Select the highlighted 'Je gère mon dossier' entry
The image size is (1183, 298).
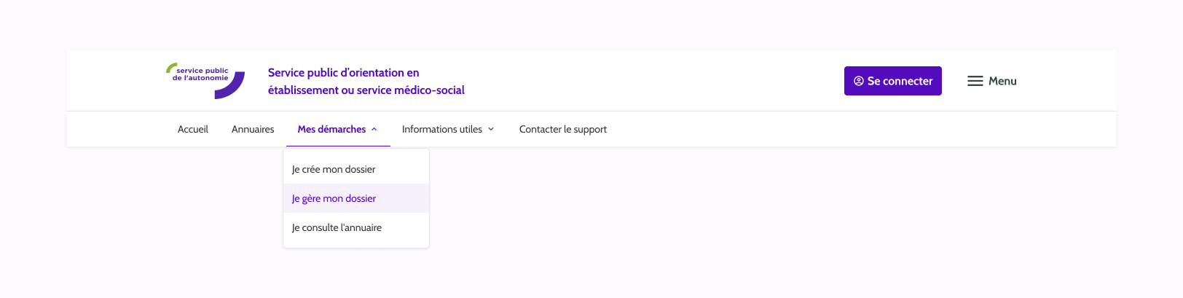tap(334, 198)
